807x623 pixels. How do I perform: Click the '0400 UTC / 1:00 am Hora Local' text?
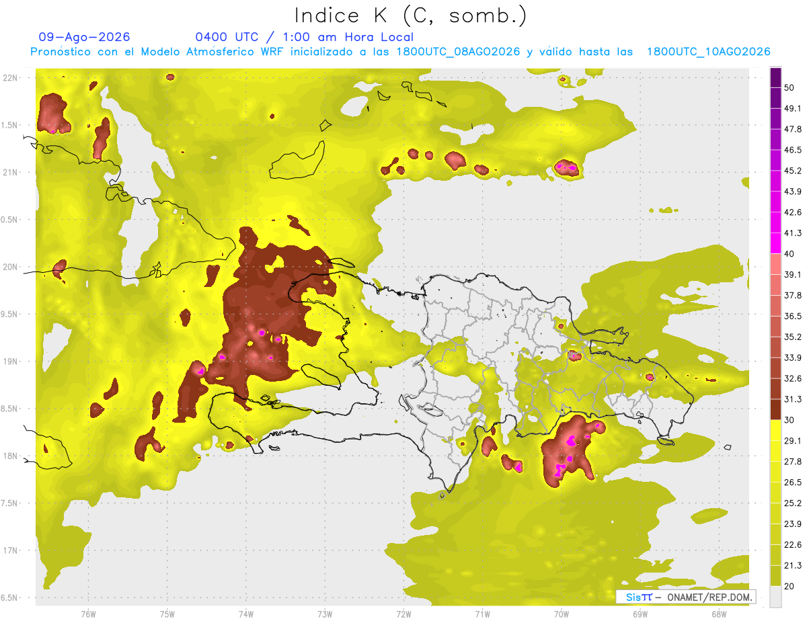(x=304, y=37)
